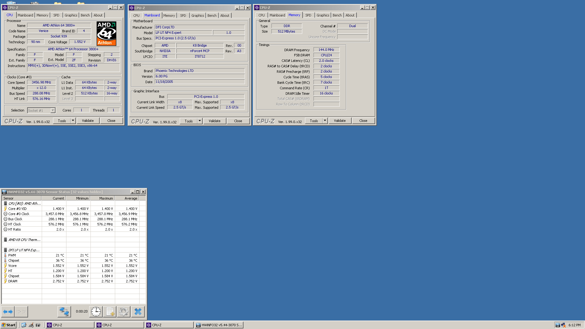Screen dimensions: 585x329
Task: Click the AMD Athlon 64 logo
Action: 106,34
